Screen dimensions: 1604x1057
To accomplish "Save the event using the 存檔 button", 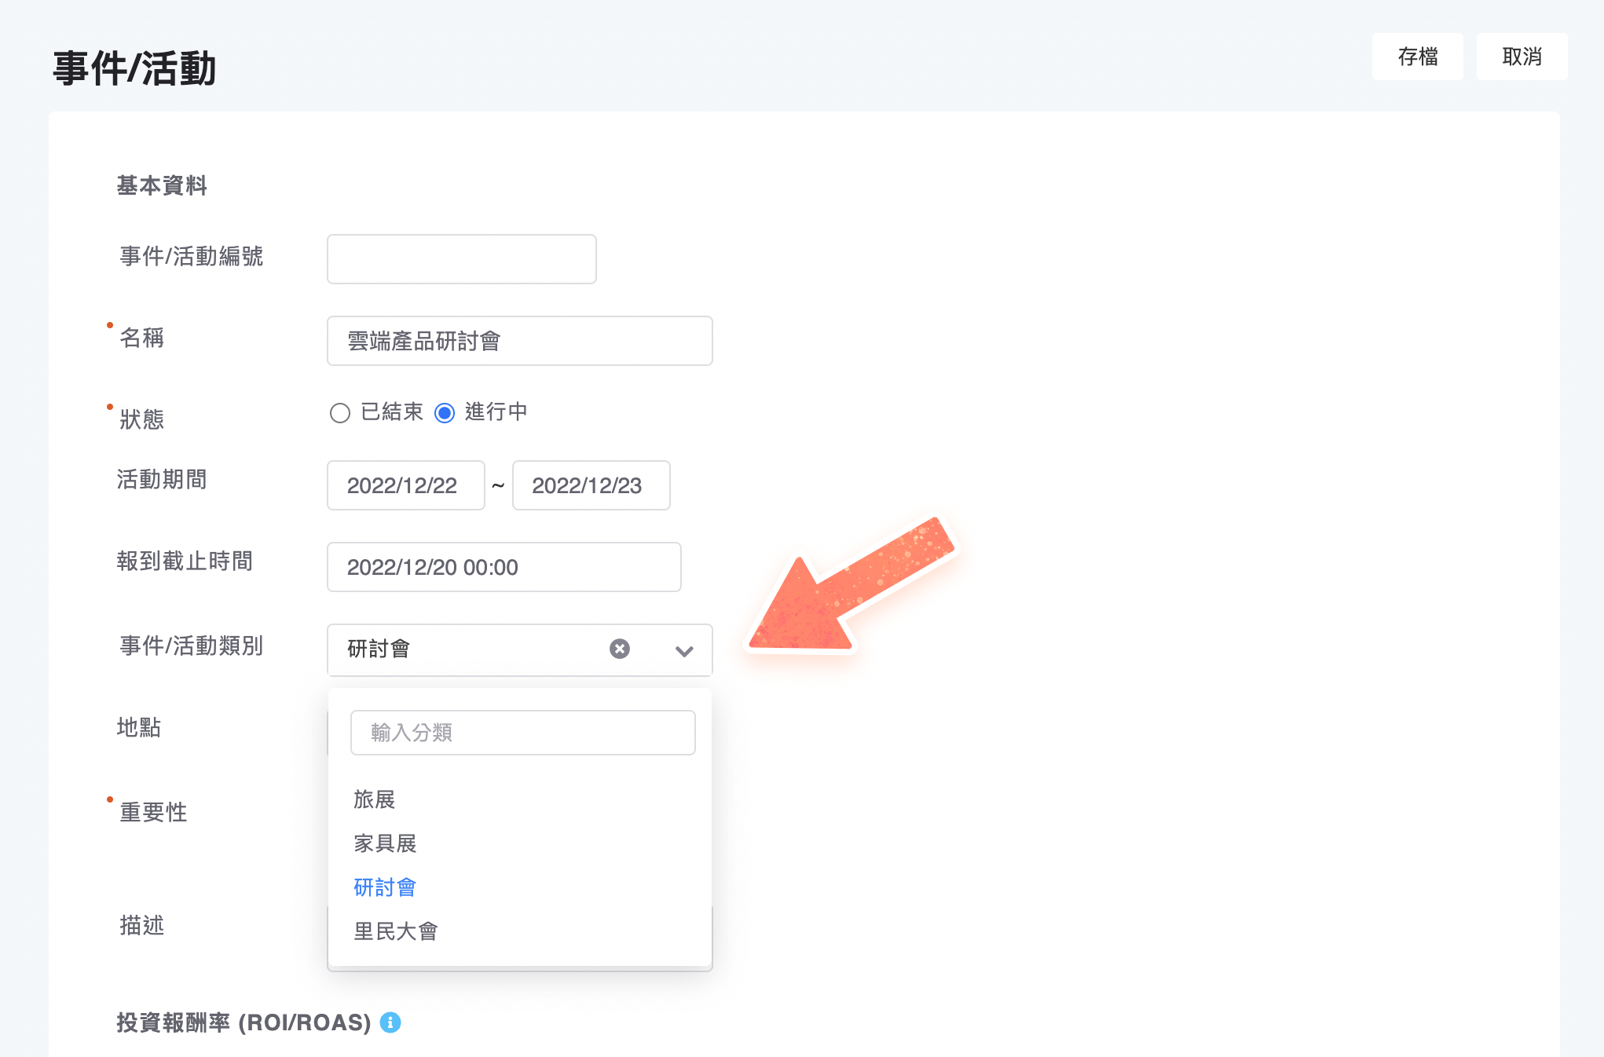I will coord(1417,56).
